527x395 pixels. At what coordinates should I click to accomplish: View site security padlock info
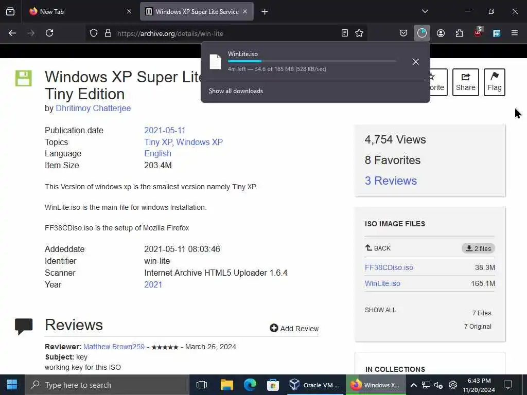click(x=108, y=33)
